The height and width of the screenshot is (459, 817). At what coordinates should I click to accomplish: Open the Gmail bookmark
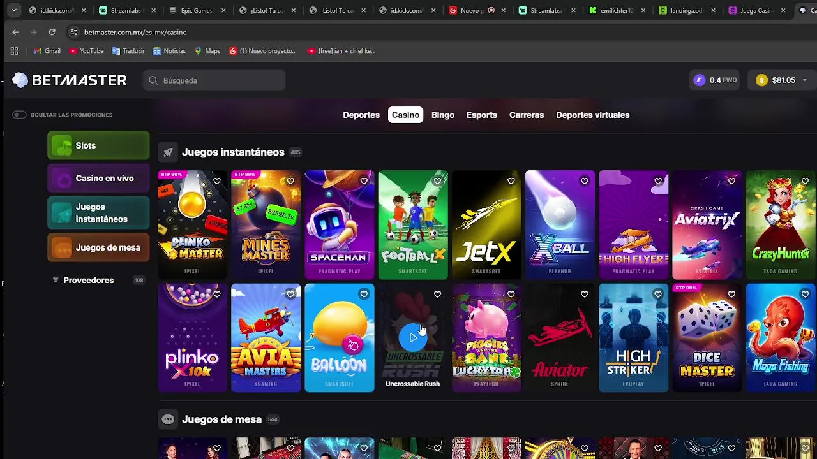click(47, 51)
